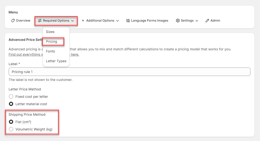The image size is (260, 141).
Task: Expand the Additional Options chevron
Action: click(x=117, y=21)
